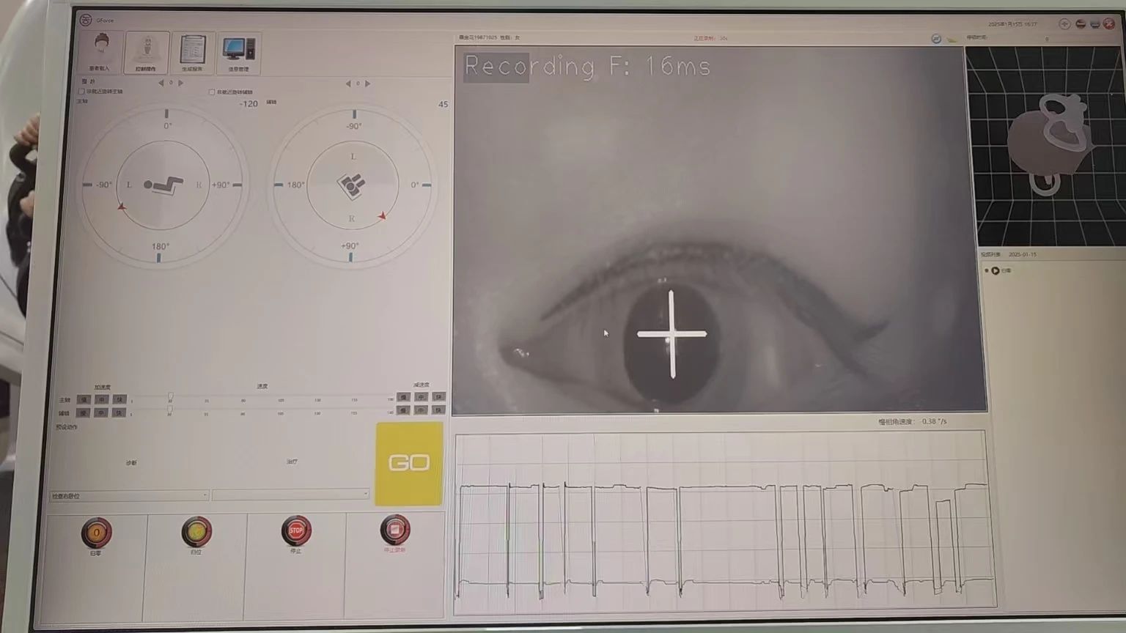Select medium deceleration for the auxiliary axis
Screen dimensions: 1126x633
[x=421, y=410]
